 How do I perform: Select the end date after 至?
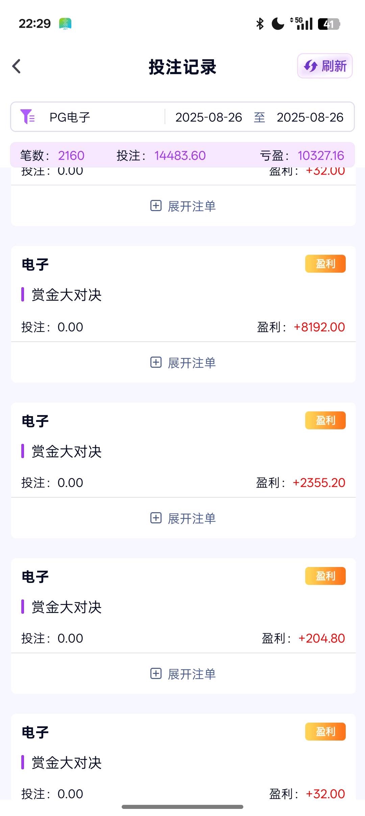pos(310,117)
